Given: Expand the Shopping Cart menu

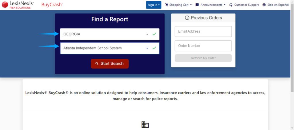Looking at the screenshot, I should tap(178, 5).
